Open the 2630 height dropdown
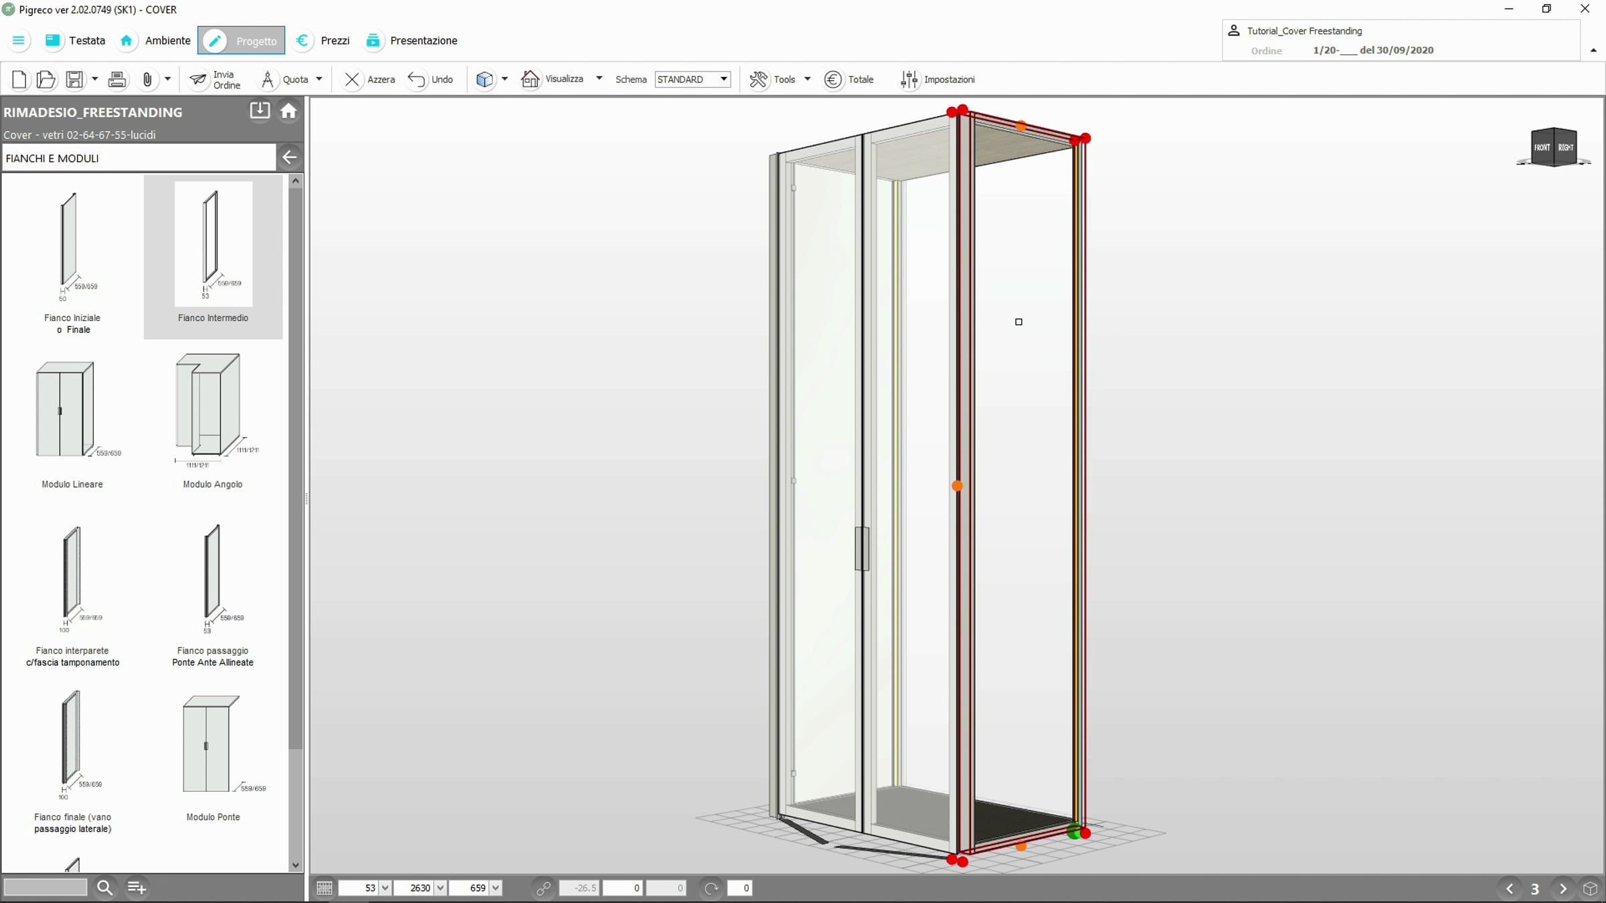The height and width of the screenshot is (903, 1606). click(x=440, y=888)
